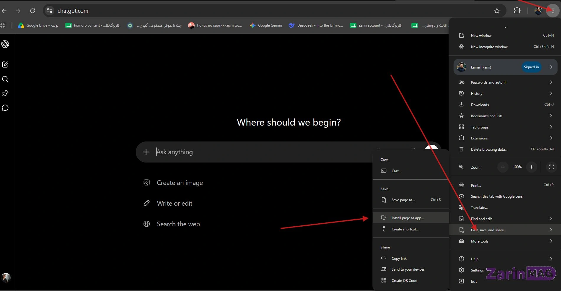Click the pin icon in ChatGPT sidebar
The width and height of the screenshot is (562, 291).
tap(5, 93)
